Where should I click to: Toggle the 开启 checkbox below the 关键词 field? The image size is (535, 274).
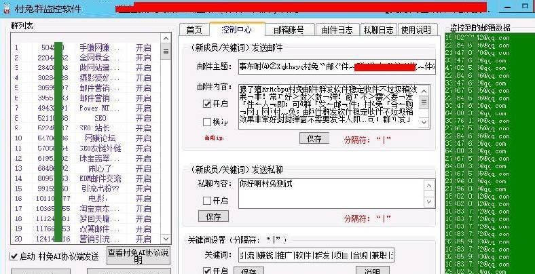tap(207, 271)
